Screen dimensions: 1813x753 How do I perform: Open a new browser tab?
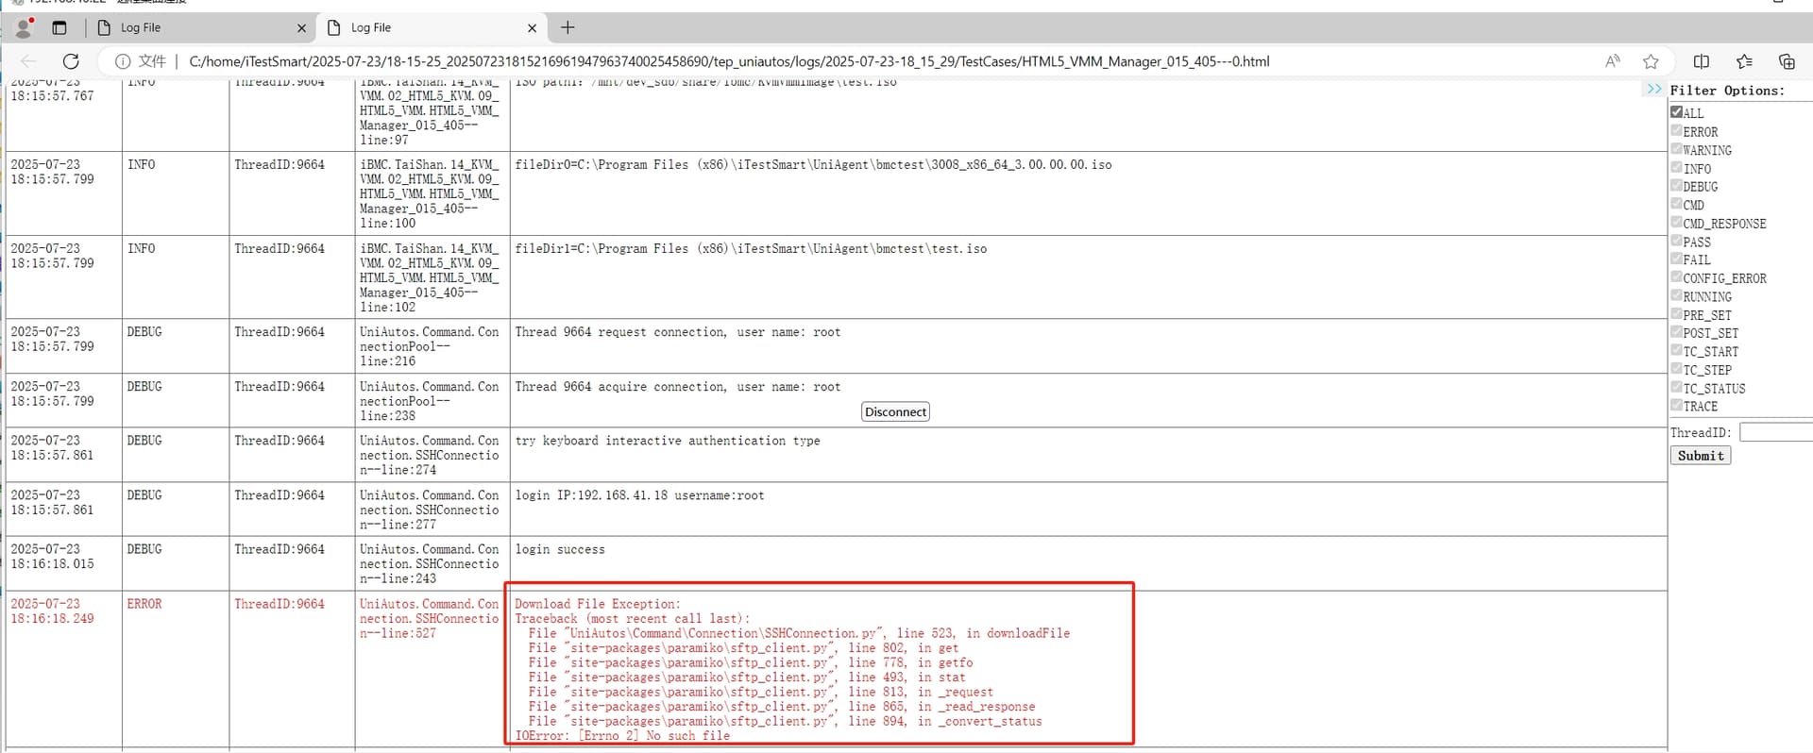coord(568,28)
